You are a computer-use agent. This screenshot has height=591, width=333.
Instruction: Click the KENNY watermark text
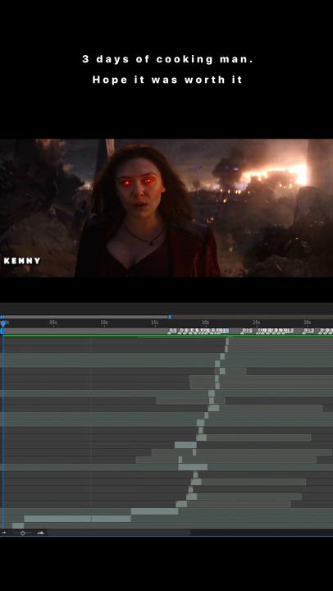click(x=22, y=261)
